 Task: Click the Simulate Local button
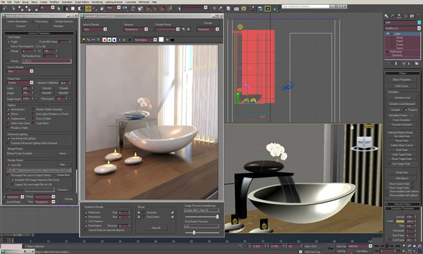point(402,97)
